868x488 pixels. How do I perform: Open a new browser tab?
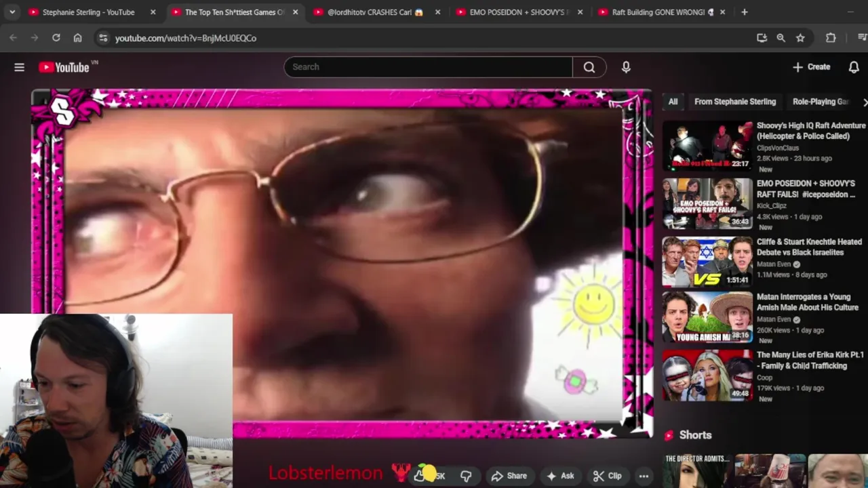point(745,12)
